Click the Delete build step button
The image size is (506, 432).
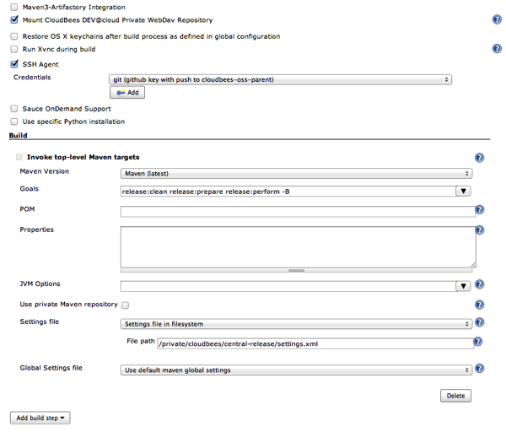coord(455,396)
